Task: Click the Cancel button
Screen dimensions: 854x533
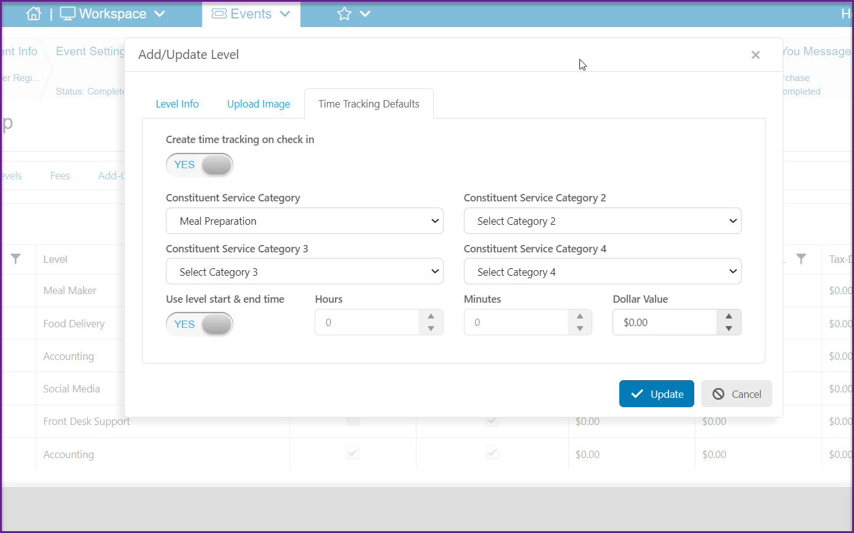Action: coord(737,394)
